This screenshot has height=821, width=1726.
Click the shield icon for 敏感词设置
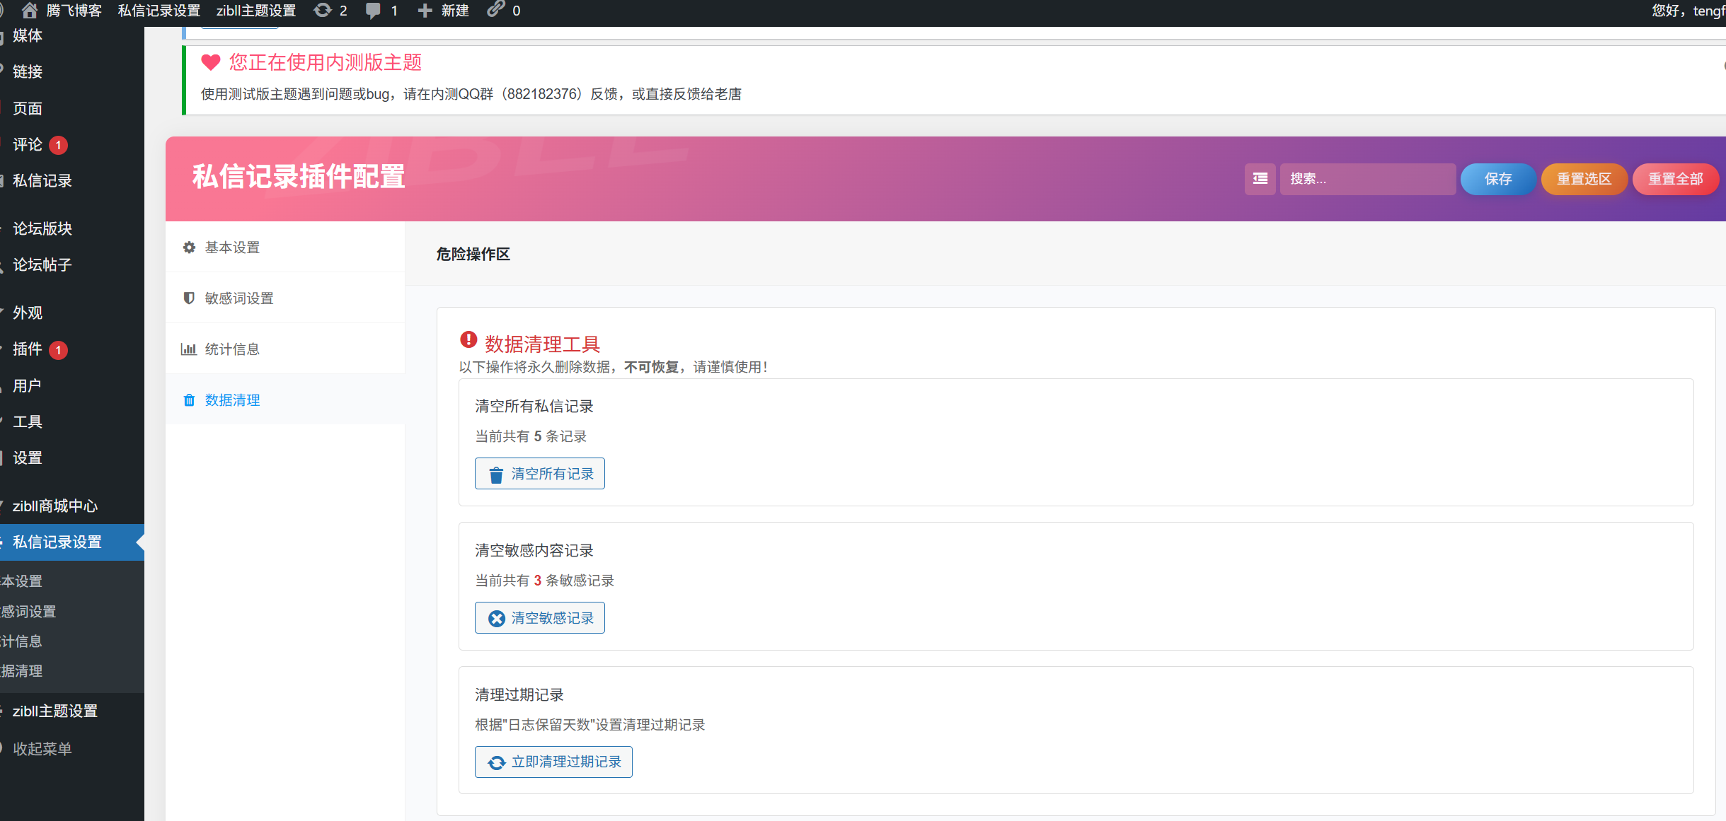189,298
